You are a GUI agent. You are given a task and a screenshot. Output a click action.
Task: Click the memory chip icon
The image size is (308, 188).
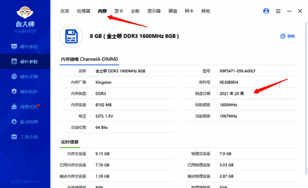[x=71, y=36]
